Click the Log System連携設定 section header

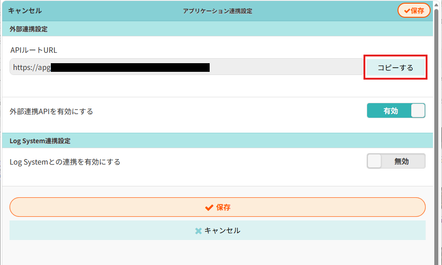tap(217, 140)
